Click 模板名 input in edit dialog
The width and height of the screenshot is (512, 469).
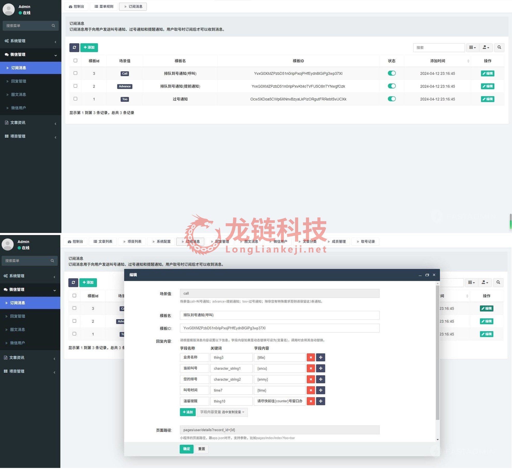point(280,315)
